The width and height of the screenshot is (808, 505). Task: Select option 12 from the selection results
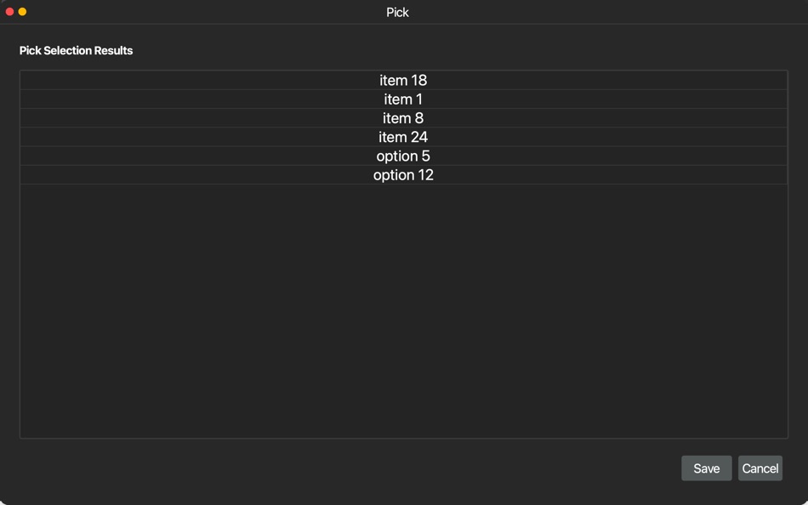[x=404, y=174]
